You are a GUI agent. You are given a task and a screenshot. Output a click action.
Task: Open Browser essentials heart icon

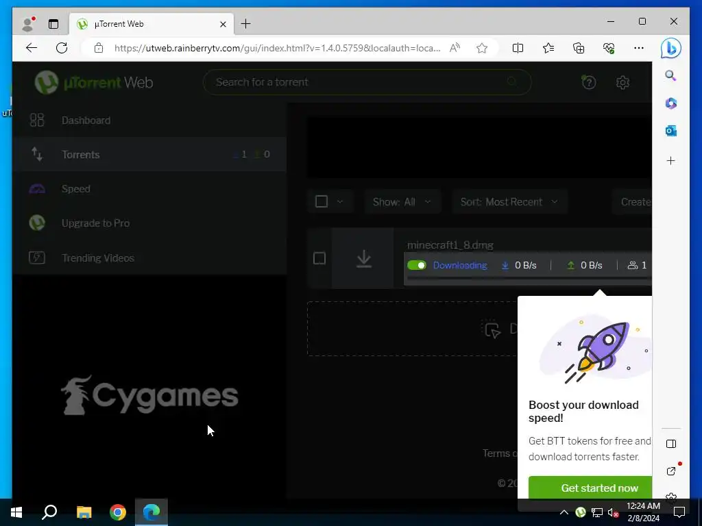tap(609, 48)
